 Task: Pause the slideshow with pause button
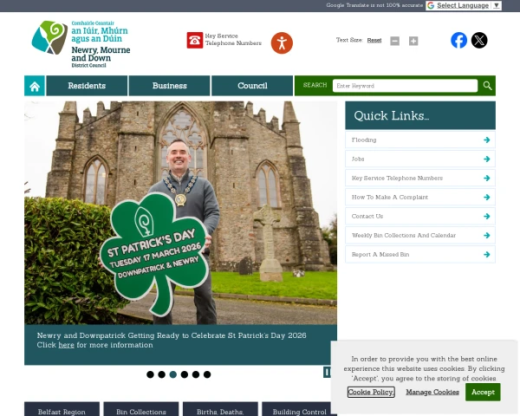point(327,372)
